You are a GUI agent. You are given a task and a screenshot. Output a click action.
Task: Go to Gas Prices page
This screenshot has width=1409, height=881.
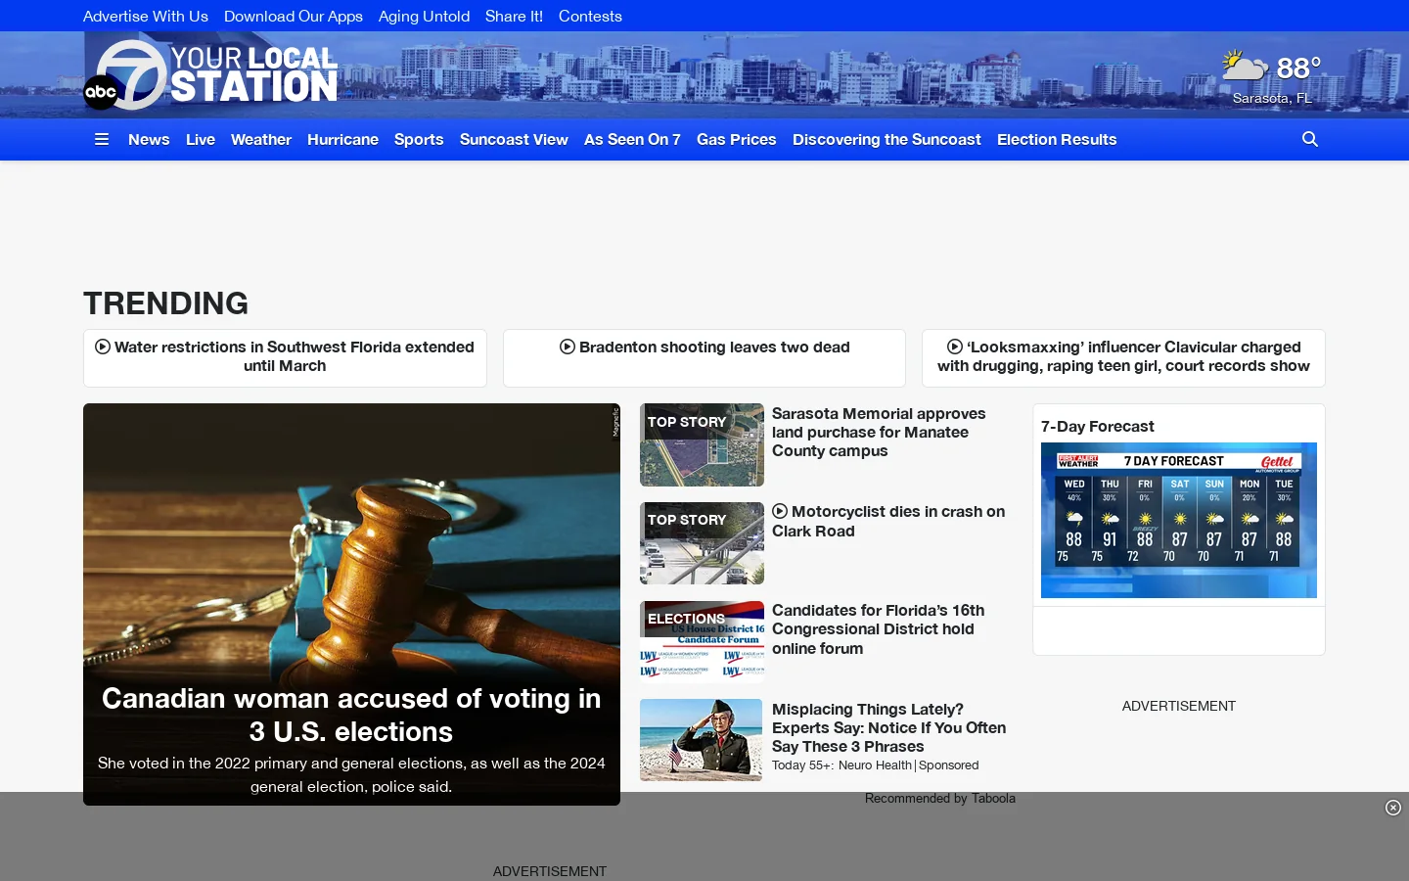pos(737,139)
